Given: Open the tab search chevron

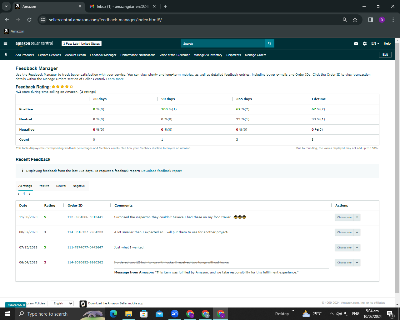Looking at the screenshot, I should [6, 6].
